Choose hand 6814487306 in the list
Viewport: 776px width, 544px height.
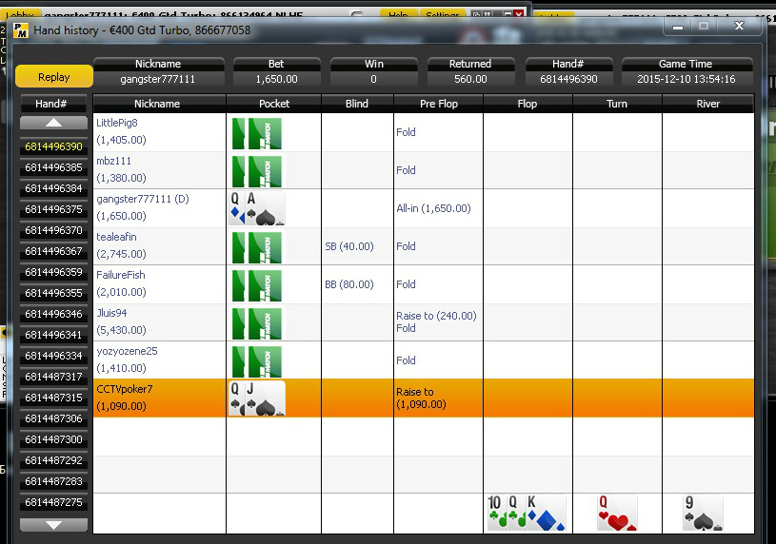[54, 418]
